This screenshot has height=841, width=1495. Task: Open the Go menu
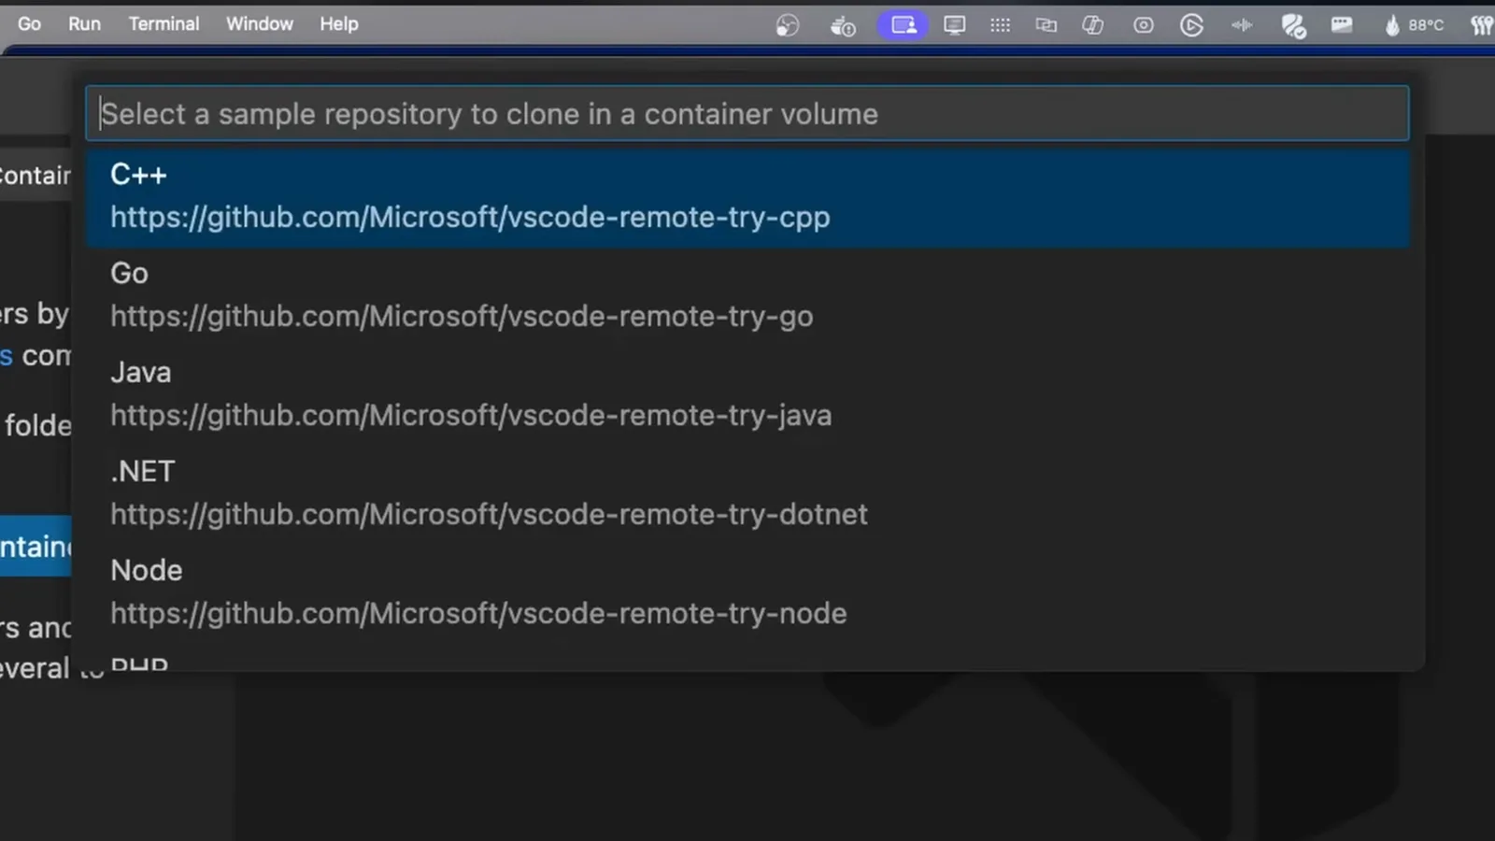point(29,24)
